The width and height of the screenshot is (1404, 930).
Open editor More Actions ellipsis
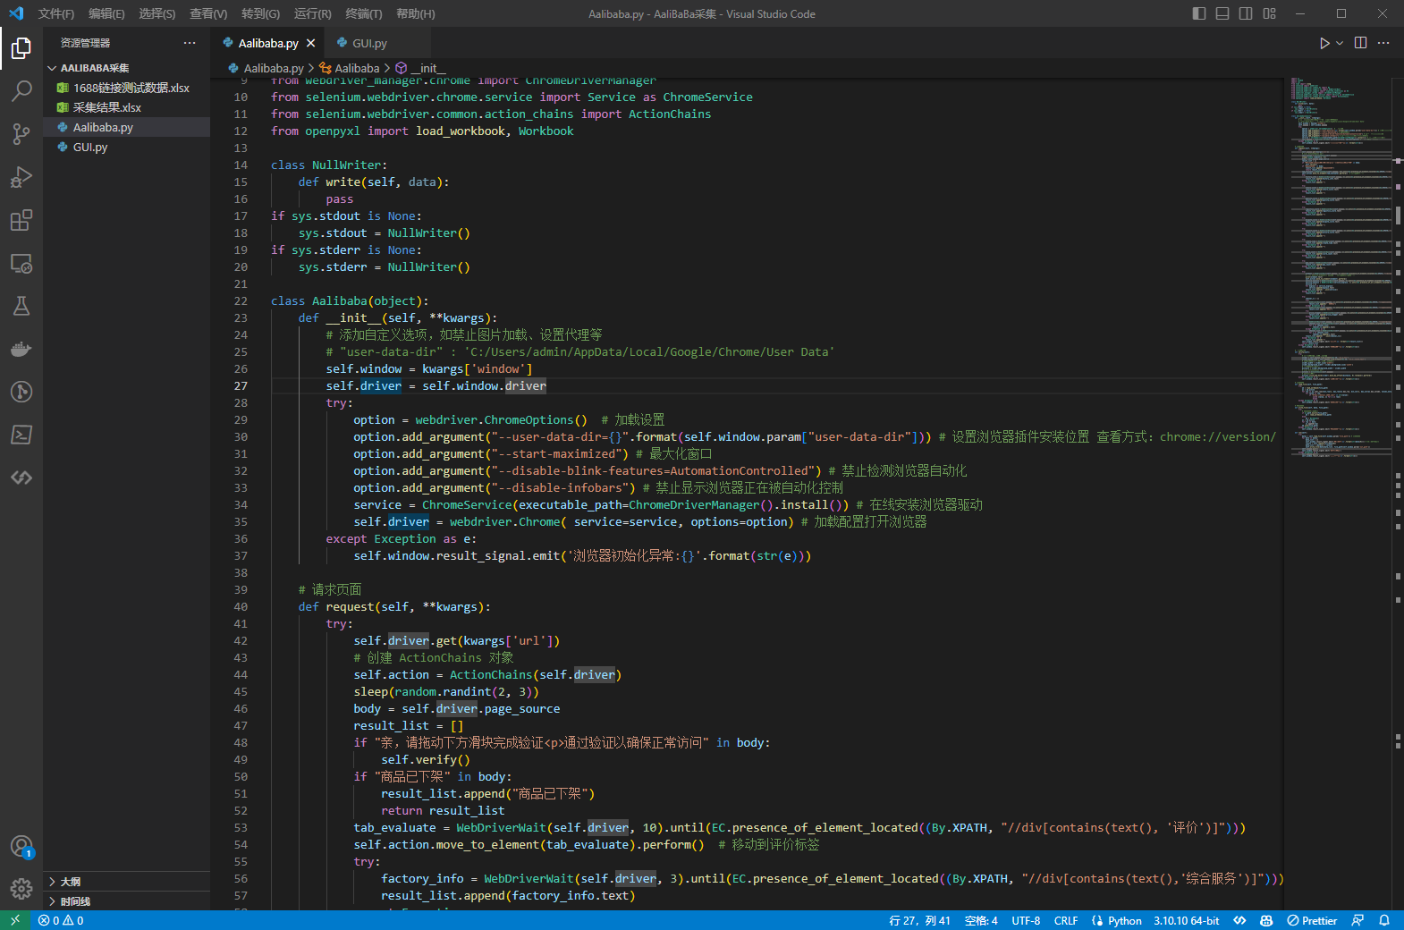[x=1383, y=43]
